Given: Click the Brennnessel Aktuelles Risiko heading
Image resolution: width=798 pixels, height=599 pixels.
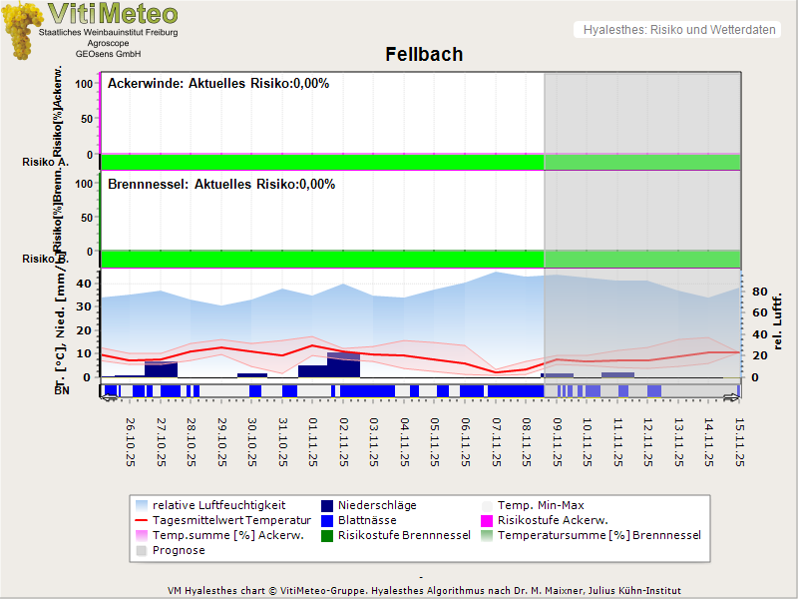Looking at the screenshot, I should tap(220, 184).
